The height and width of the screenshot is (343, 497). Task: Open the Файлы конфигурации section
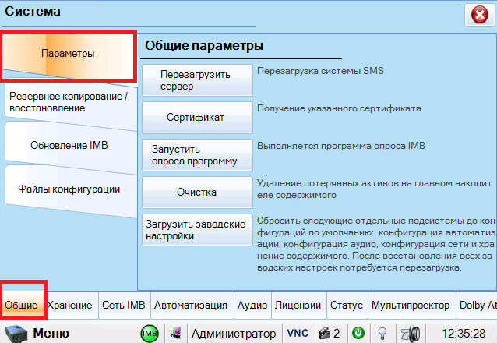(x=69, y=189)
